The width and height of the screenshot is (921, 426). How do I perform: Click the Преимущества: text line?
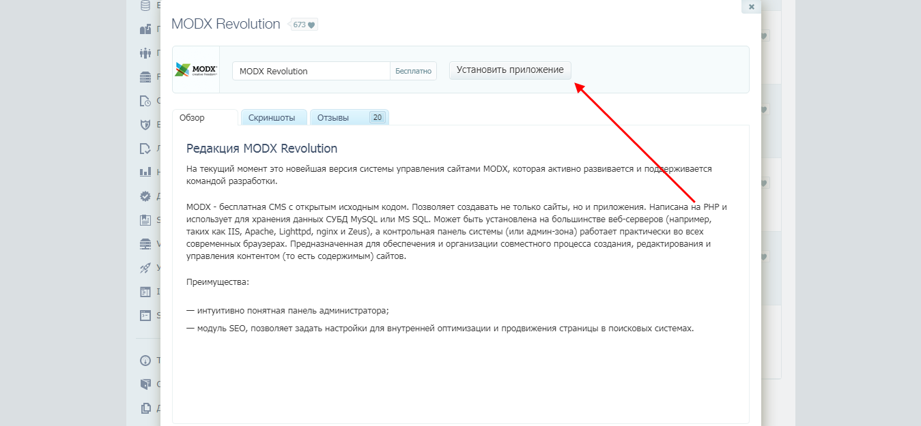click(x=218, y=281)
